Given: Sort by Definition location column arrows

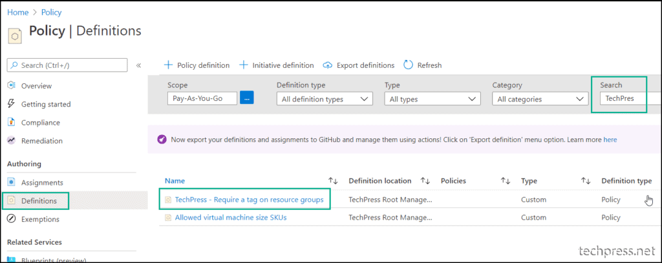Looking at the screenshot, I should pyautogui.click(x=425, y=181).
